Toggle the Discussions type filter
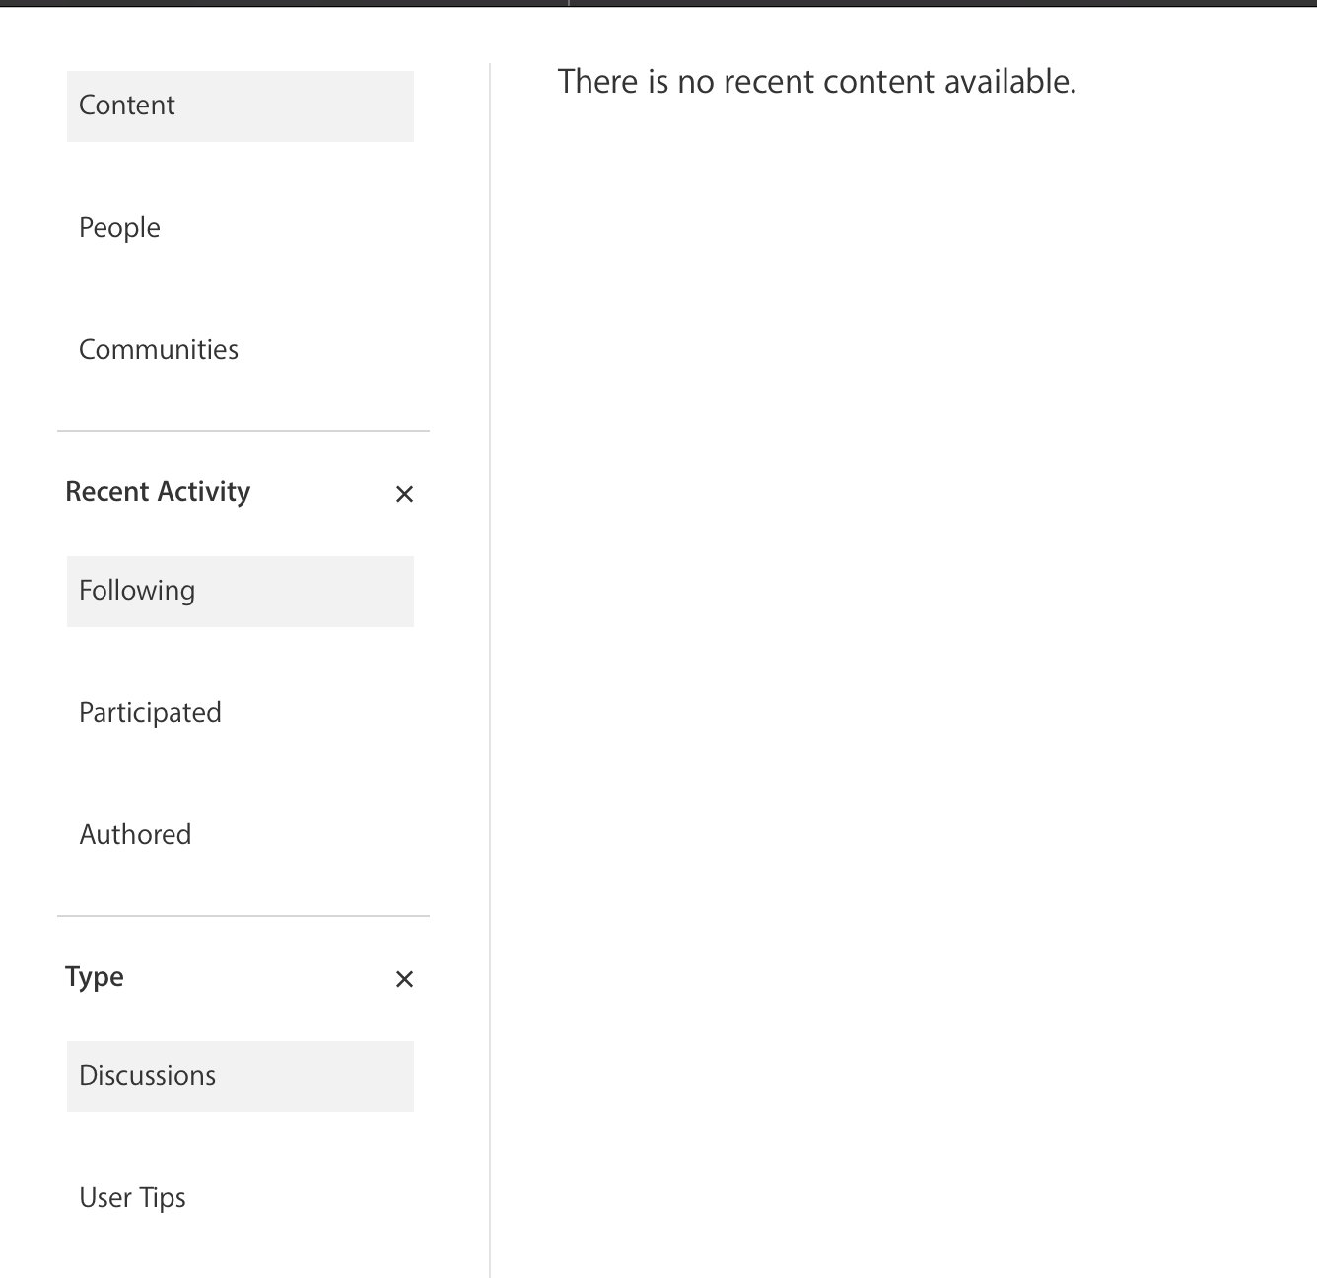The width and height of the screenshot is (1317, 1278). coord(240,1076)
